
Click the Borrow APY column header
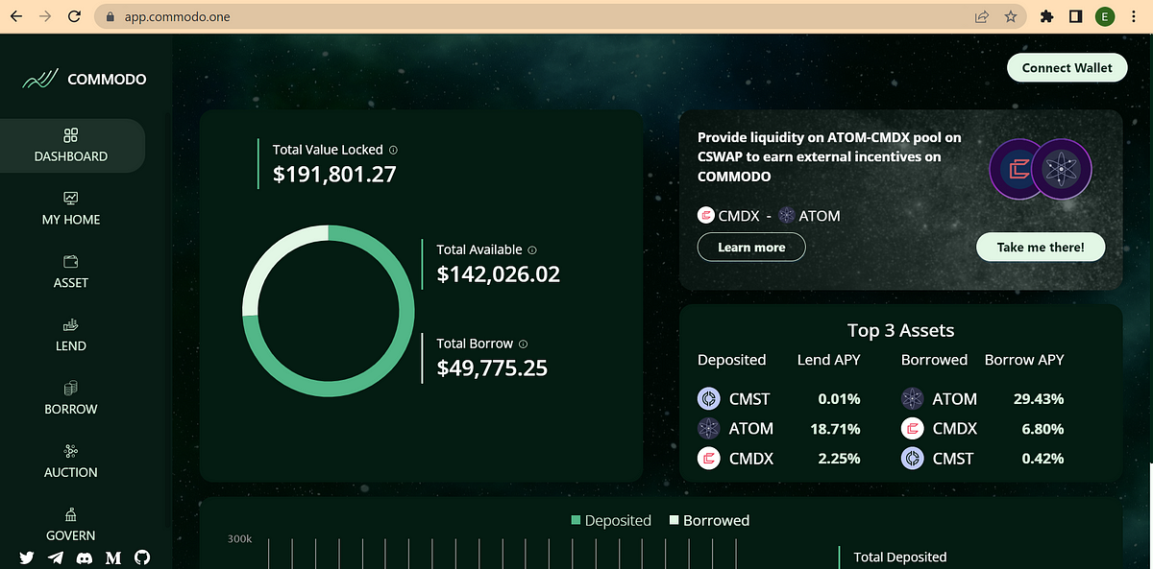click(1024, 360)
